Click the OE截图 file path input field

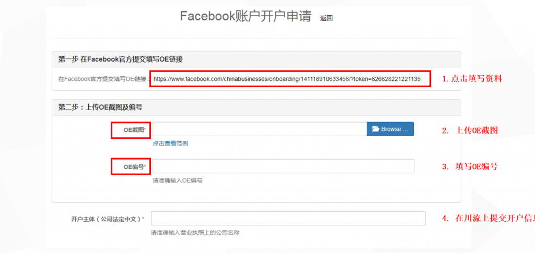pyautogui.click(x=260, y=129)
